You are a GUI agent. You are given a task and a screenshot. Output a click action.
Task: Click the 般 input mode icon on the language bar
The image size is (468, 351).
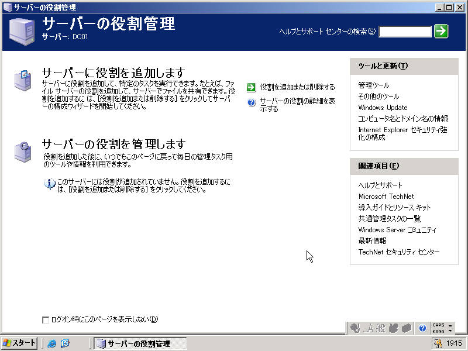pos(380,328)
